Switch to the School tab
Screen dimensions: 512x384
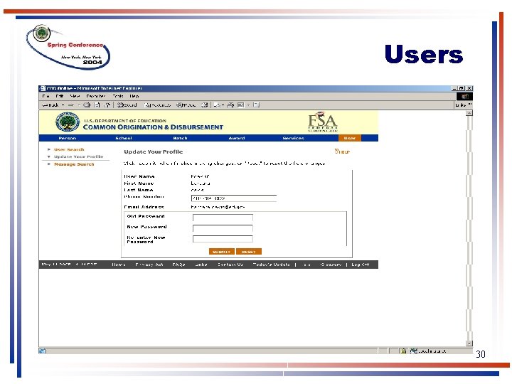click(x=124, y=139)
